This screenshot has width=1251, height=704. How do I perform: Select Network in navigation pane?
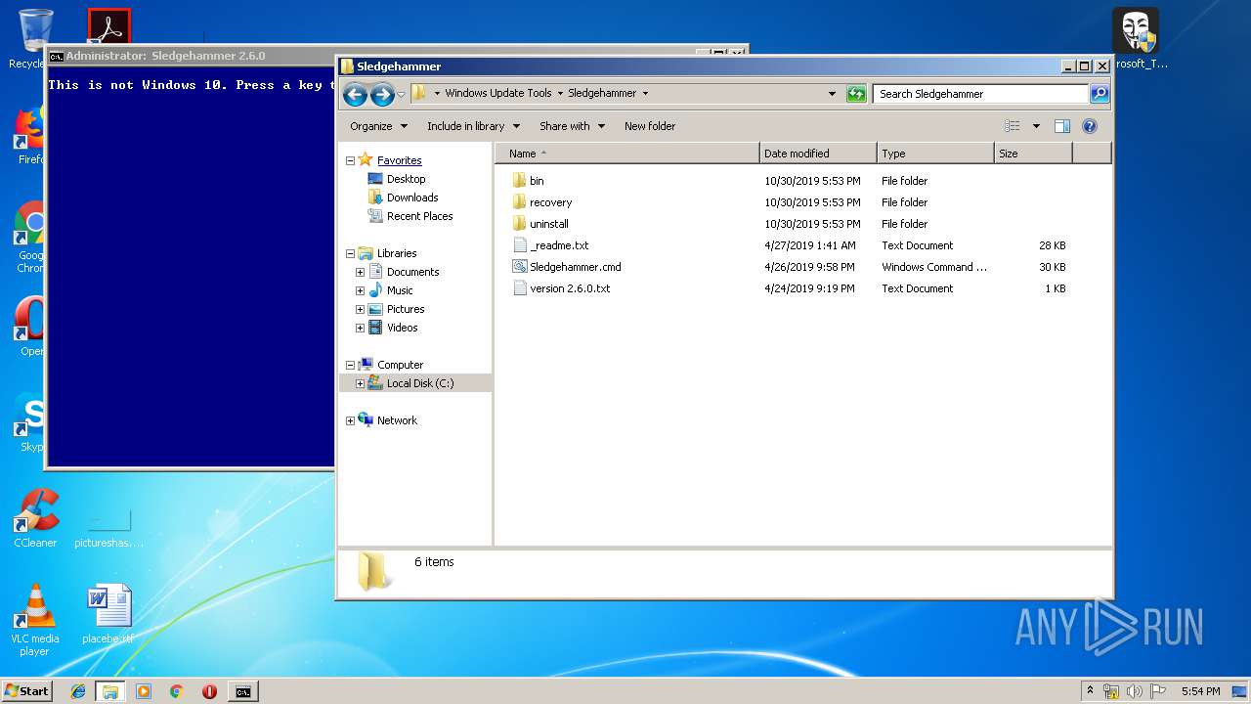click(x=397, y=420)
